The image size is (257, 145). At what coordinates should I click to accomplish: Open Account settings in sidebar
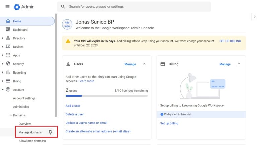[x=24, y=98]
